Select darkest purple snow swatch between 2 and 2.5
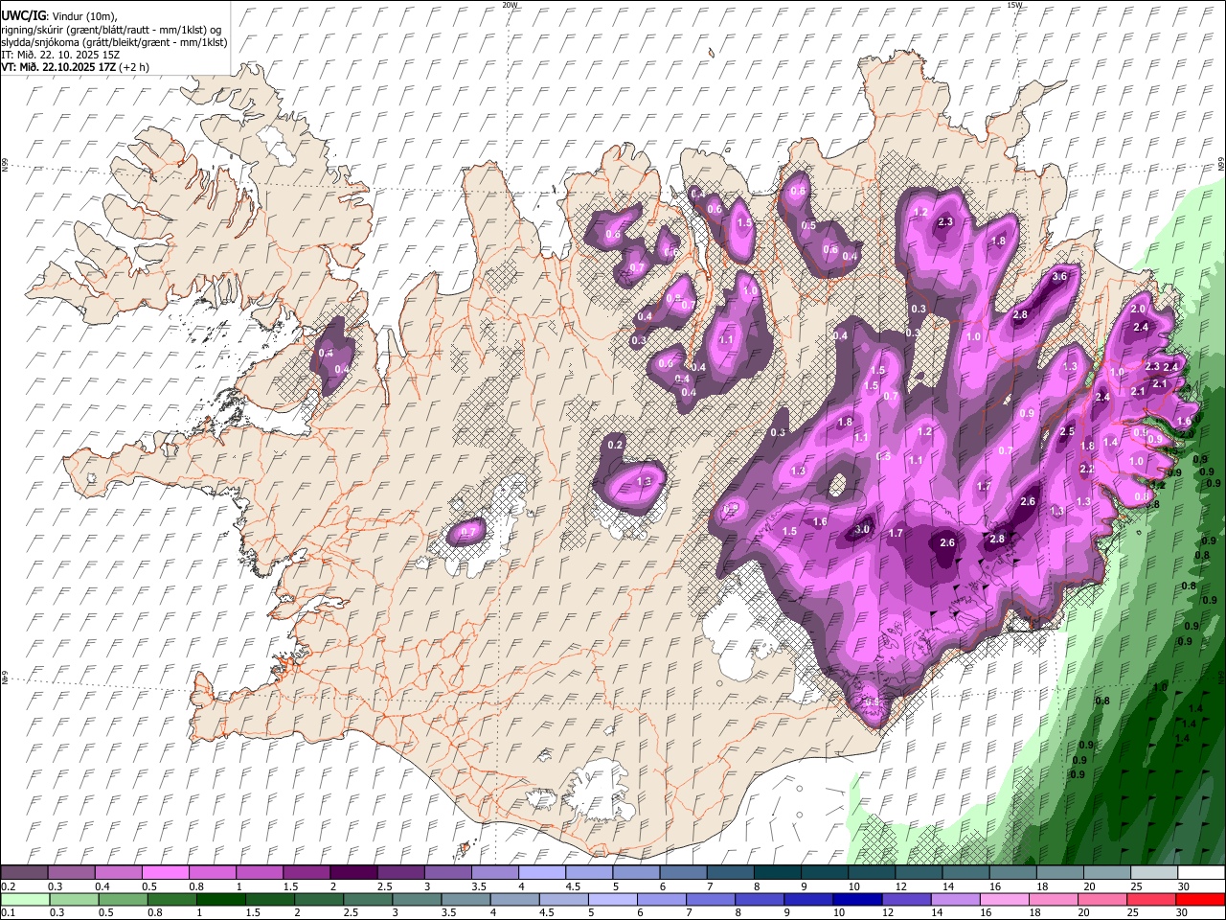This screenshot has width=1226, height=920. click(x=352, y=873)
